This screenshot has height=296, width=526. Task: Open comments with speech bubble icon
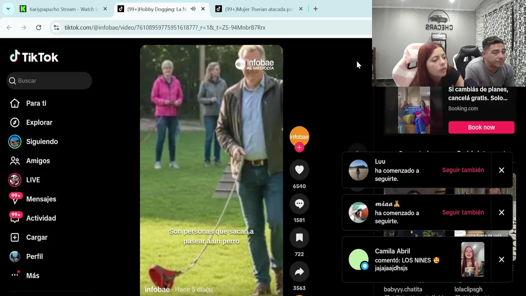(299, 203)
